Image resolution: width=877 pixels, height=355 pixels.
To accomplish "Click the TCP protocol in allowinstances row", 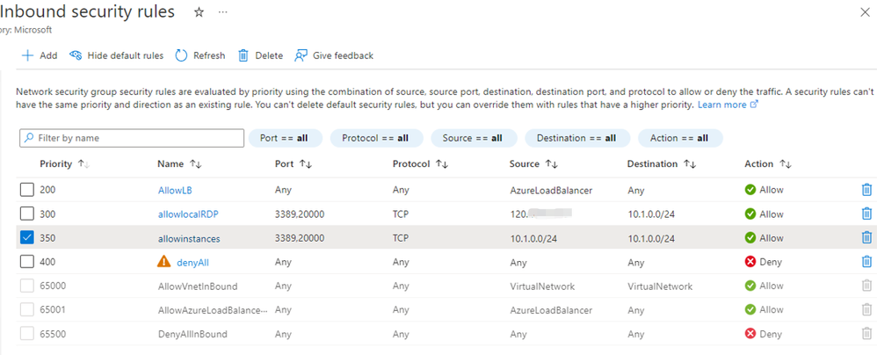I will (x=401, y=238).
